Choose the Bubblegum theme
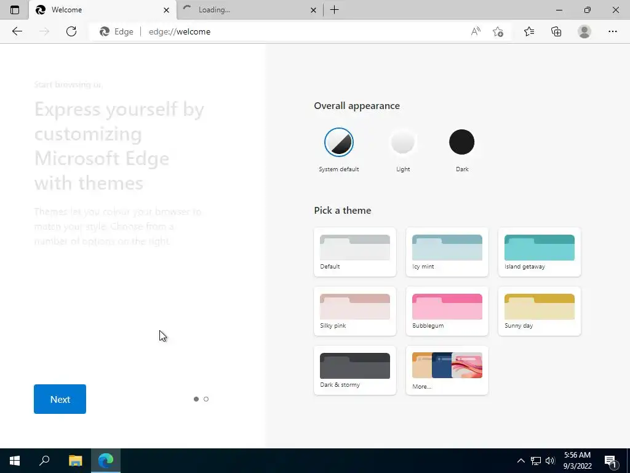Screen dimensions: 630x473 click(447, 311)
